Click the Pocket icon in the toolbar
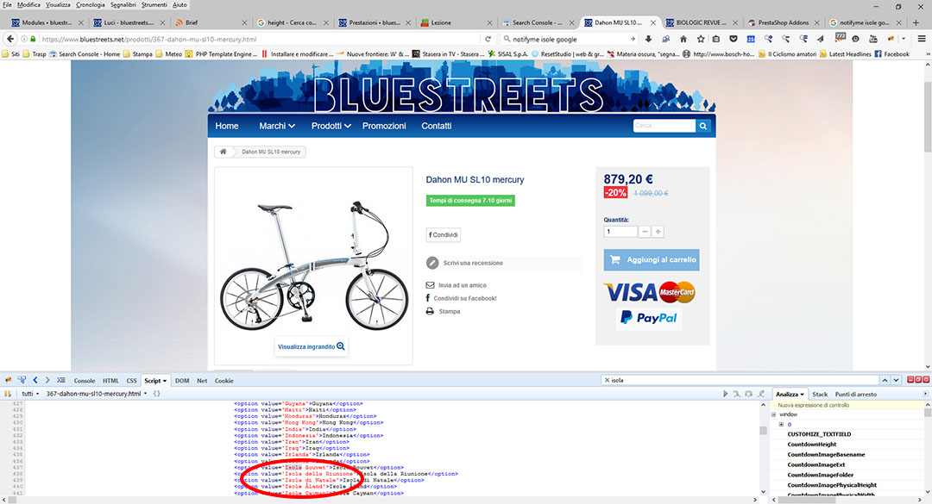932x504 pixels. pyautogui.click(x=734, y=39)
